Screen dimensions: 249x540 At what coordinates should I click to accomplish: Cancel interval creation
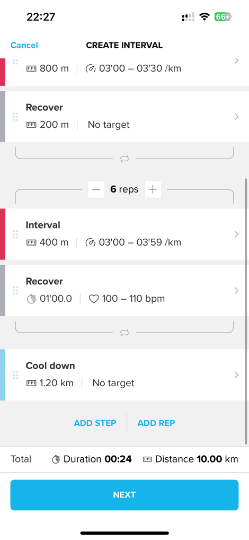pyautogui.click(x=24, y=45)
